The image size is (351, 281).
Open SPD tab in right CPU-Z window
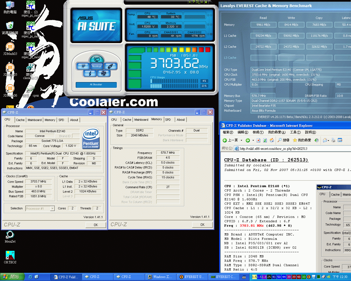(x=168, y=120)
